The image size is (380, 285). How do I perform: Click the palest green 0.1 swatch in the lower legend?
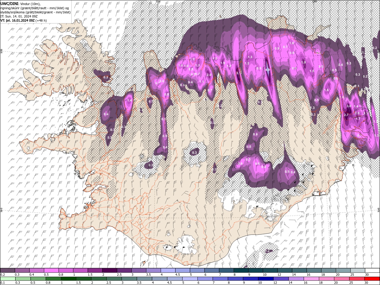8,279
